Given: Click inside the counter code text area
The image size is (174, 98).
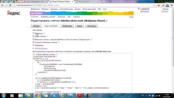Looking at the screenshot, I should point(82,73).
